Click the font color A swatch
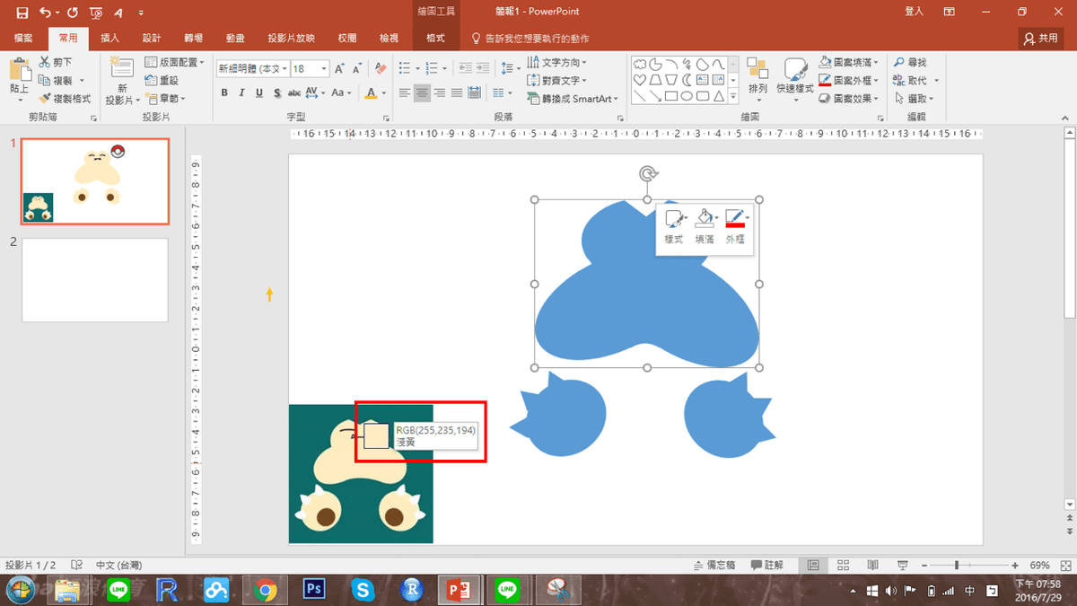This screenshot has width=1077, height=606. 371,93
